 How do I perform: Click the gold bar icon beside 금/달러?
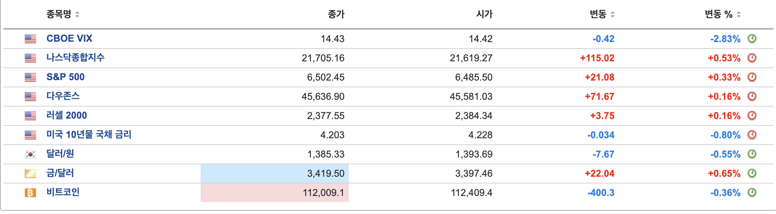(x=30, y=174)
